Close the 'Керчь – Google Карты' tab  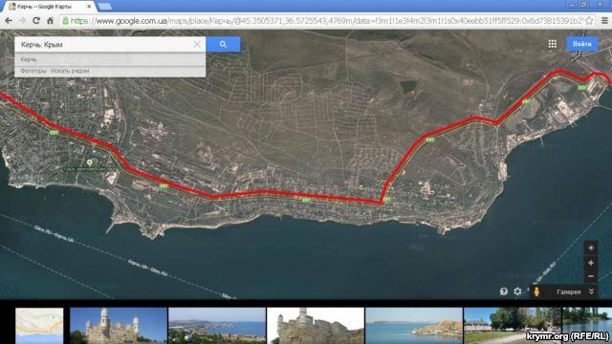[89, 7]
